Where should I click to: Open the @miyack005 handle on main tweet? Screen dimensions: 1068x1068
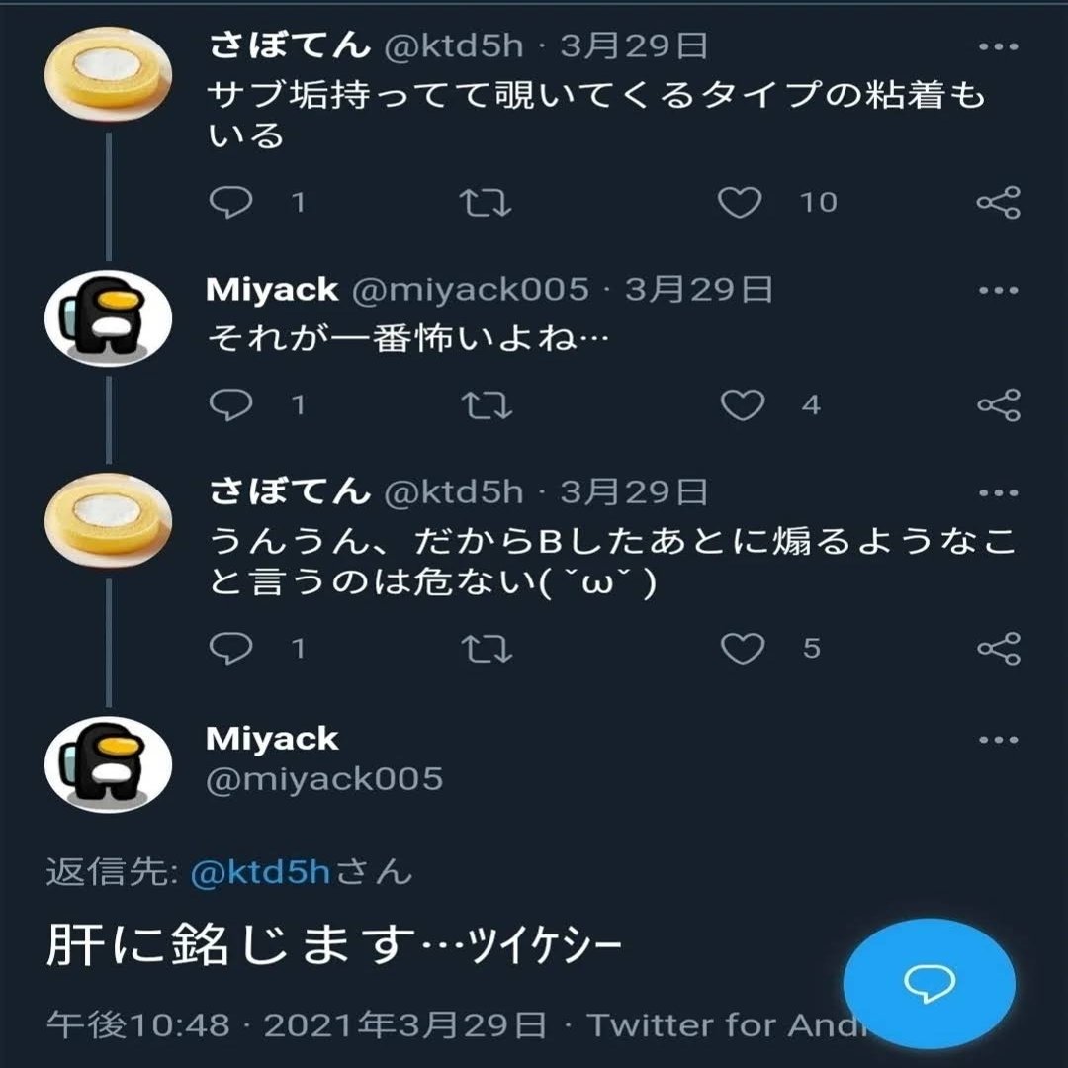click(x=324, y=779)
